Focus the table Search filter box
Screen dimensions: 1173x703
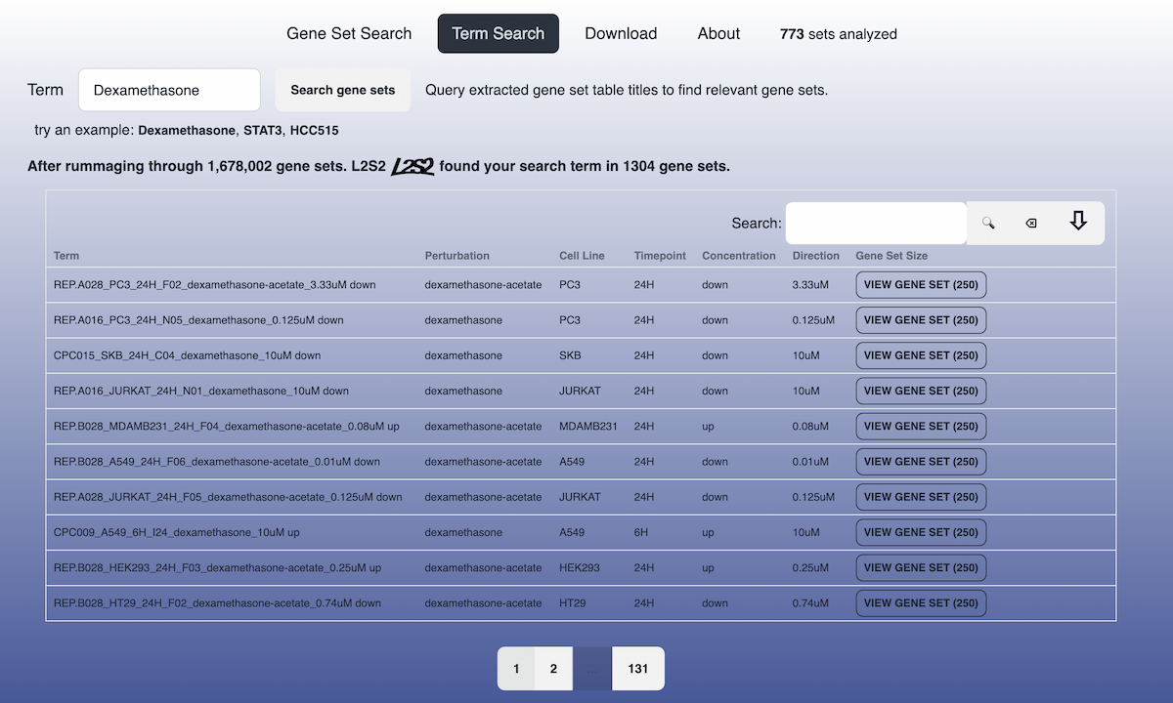coord(875,224)
